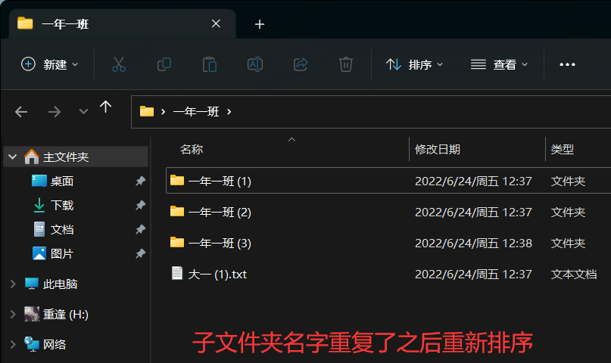Image resolution: width=611 pixels, height=363 pixels.
Task: Click the Delete trash can icon
Action: pyautogui.click(x=346, y=64)
